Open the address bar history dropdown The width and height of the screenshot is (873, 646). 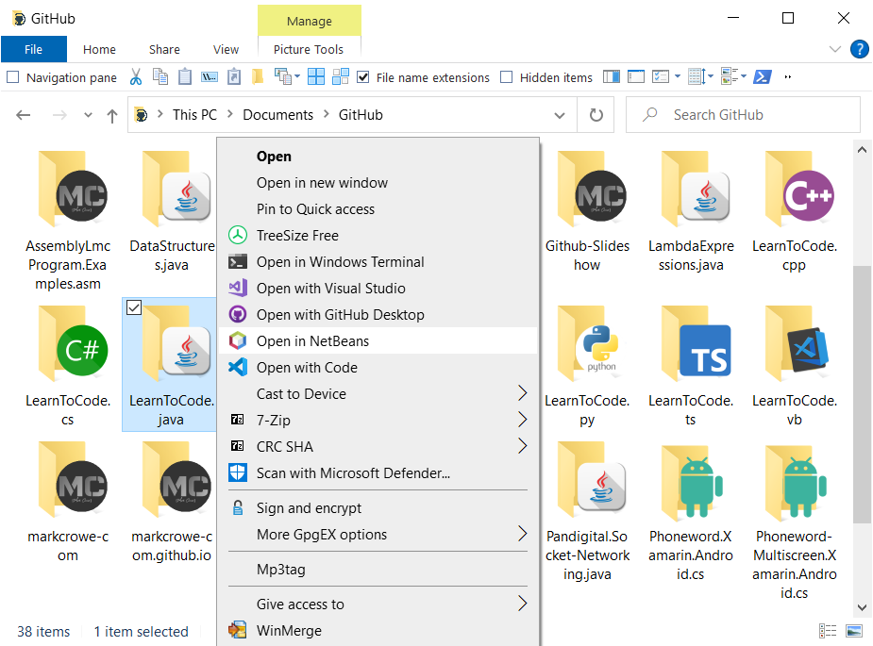(560, 115)
